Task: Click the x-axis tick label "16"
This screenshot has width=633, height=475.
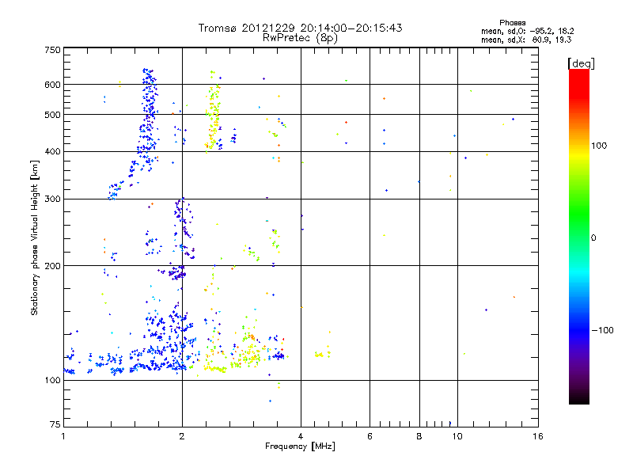Action: coord(538,436)
